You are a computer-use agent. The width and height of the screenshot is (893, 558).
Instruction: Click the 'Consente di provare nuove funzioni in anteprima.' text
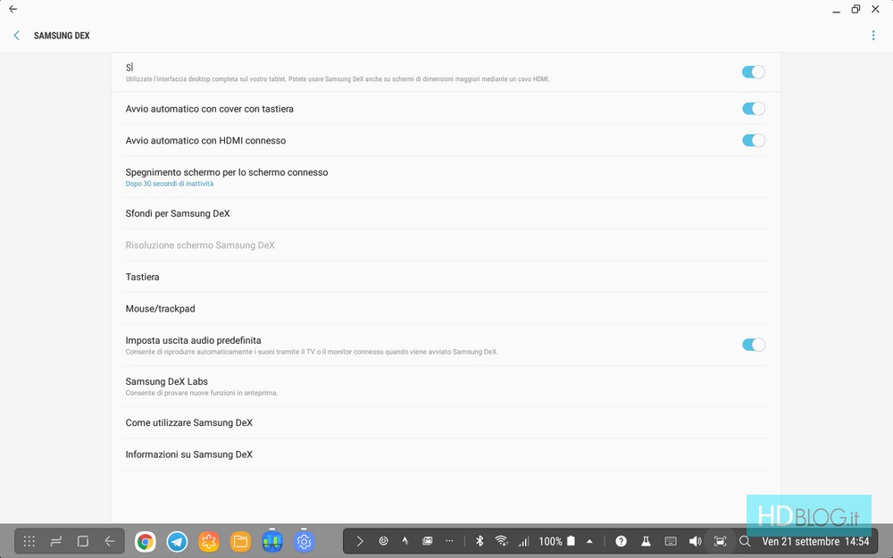click(202, 393)
